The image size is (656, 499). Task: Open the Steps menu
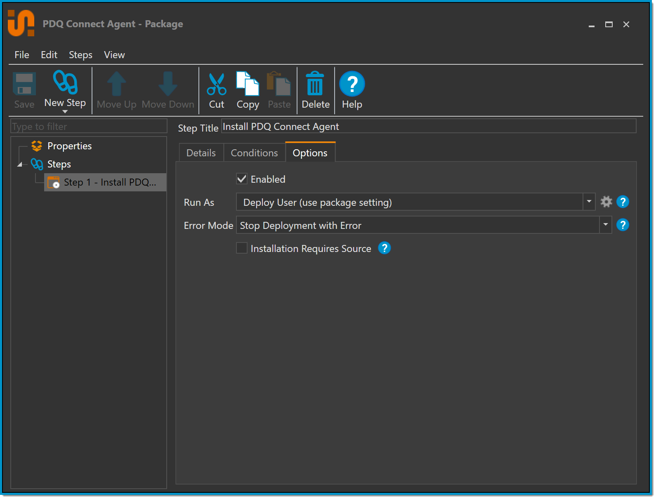(x=80, y=55)
